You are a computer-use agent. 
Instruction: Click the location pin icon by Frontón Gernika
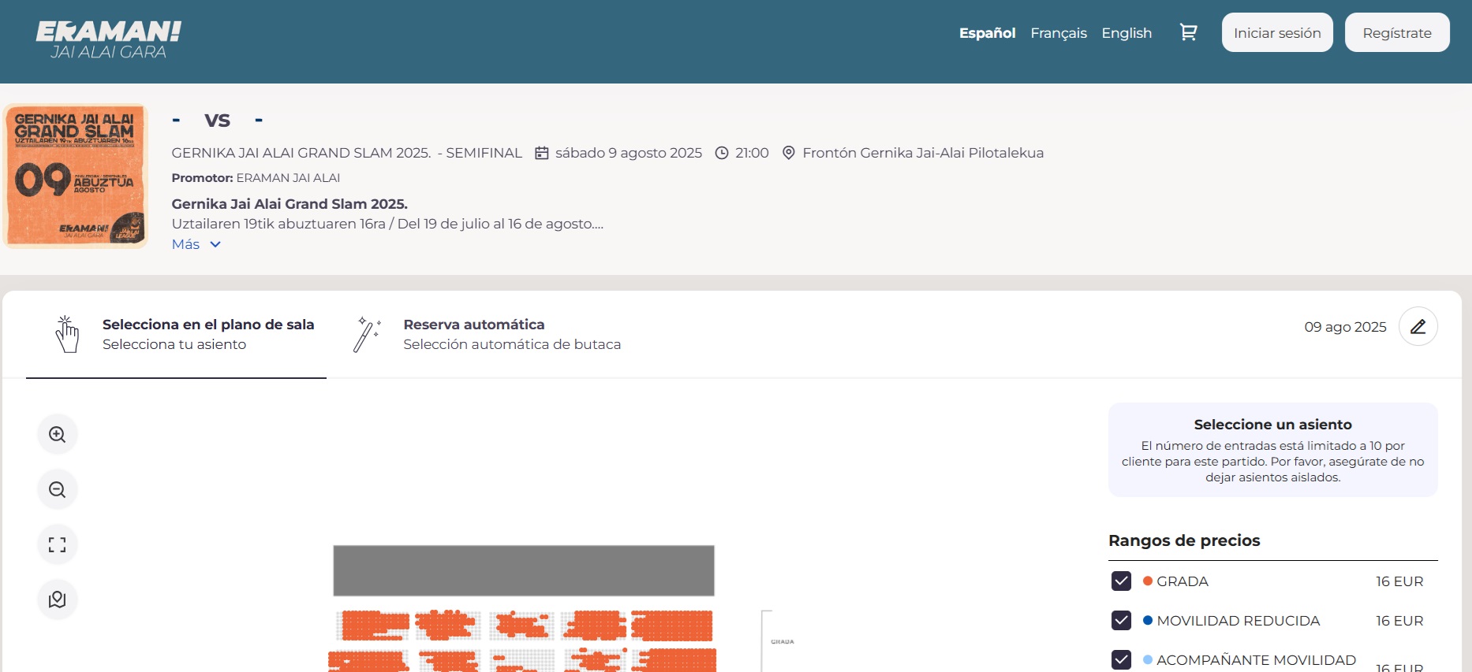coord(788,153)
